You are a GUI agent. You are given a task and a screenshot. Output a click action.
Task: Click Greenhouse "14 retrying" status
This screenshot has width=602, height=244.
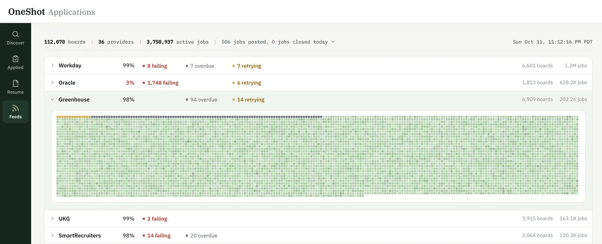pyautogui.click(x=248, y=100)
